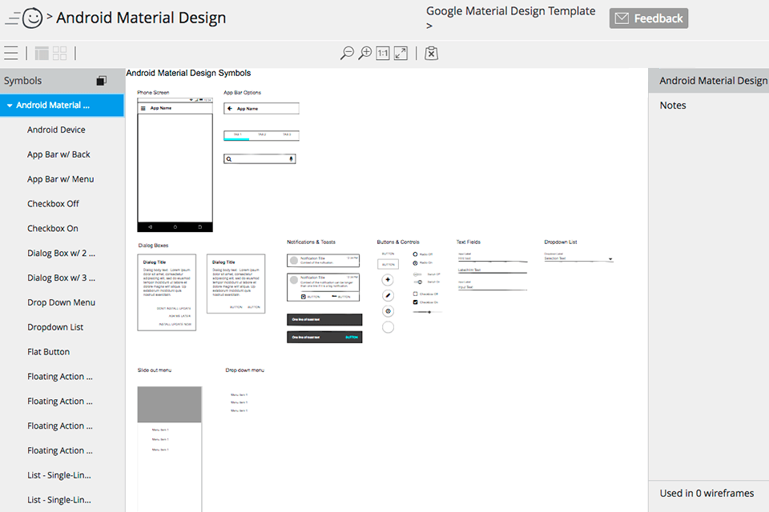Click the Feedback button

click(648, 18)
